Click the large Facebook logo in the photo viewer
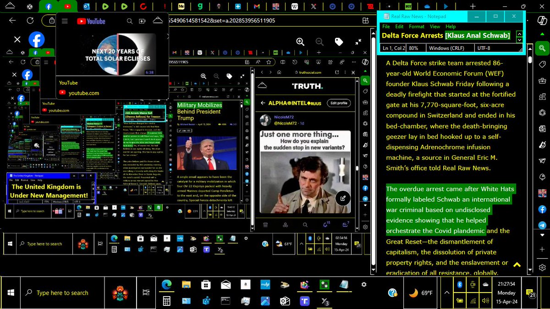Image resolution: width=550 pixels, height=309 pixels. coord(37,40)
